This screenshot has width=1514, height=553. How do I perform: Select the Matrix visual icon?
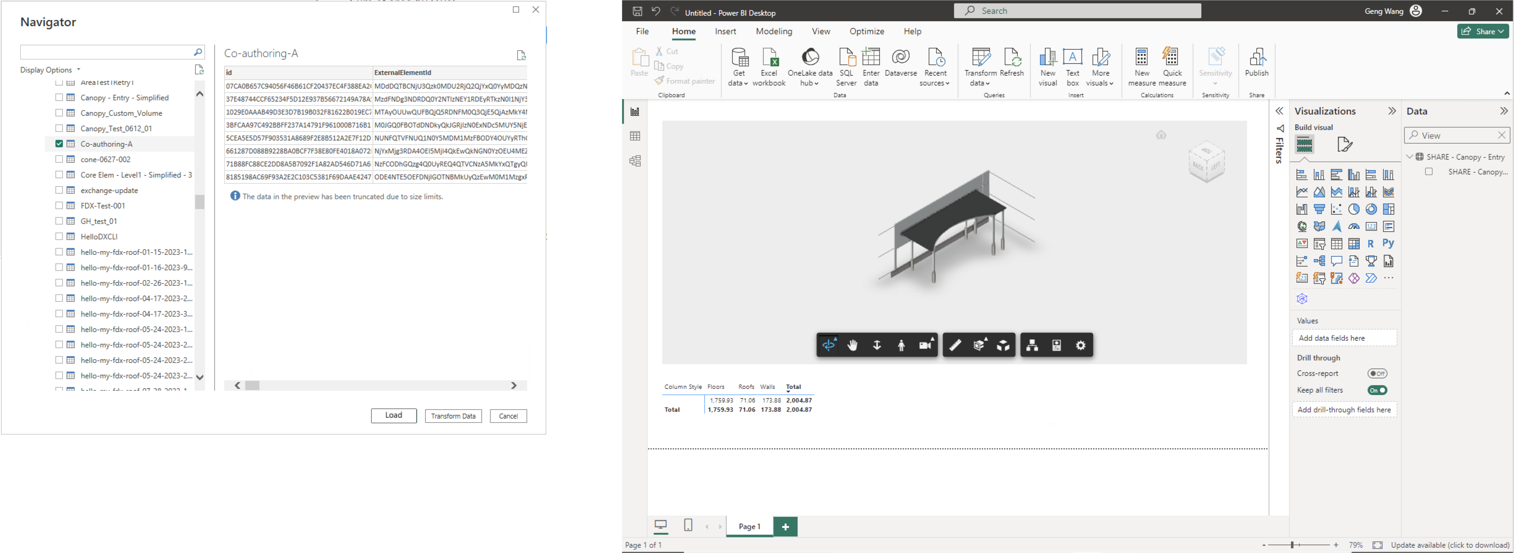tap(1354, 243)
